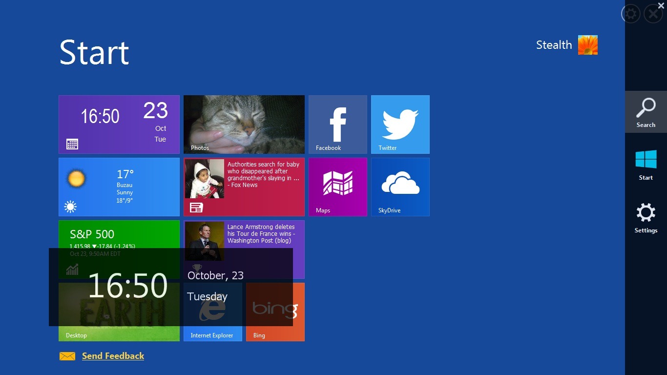Screen dimensions: 667x375
Task: Open the Facebook tile
Action: tap(338, 125)
